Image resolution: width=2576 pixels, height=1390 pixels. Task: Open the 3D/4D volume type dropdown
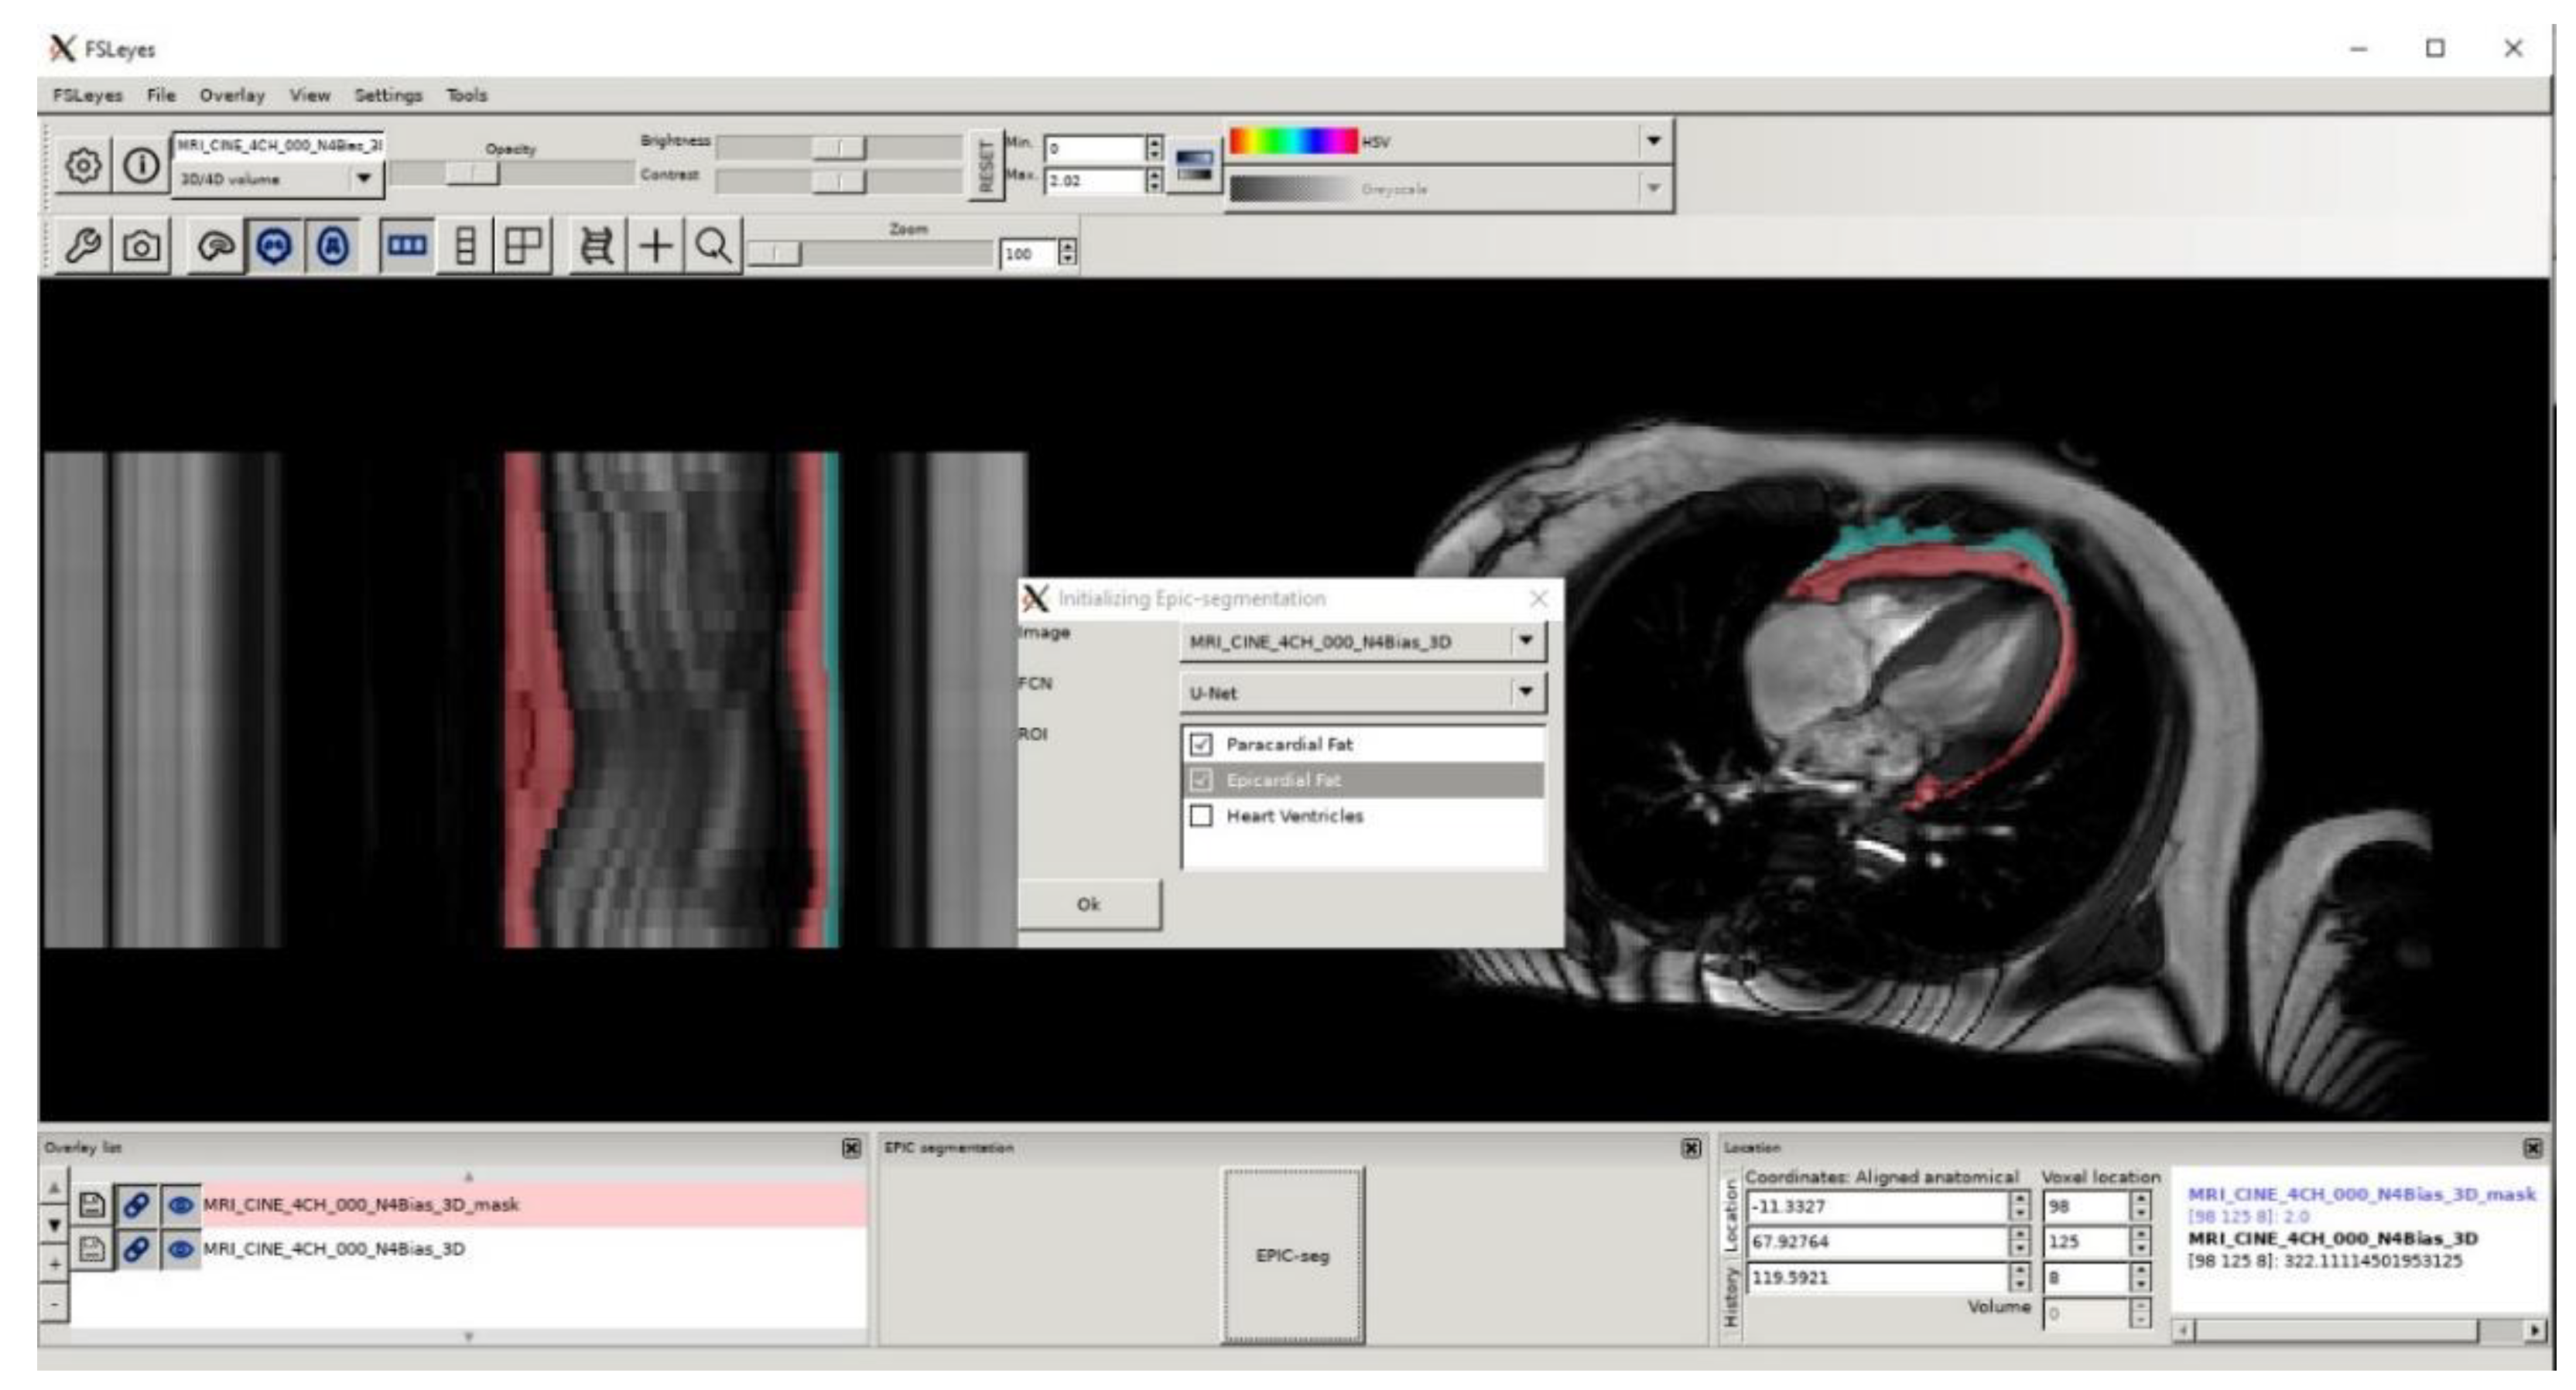tap(277, 180)
